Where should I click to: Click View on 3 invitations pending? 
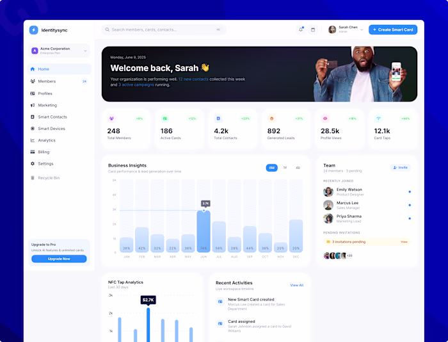(404, 242)
